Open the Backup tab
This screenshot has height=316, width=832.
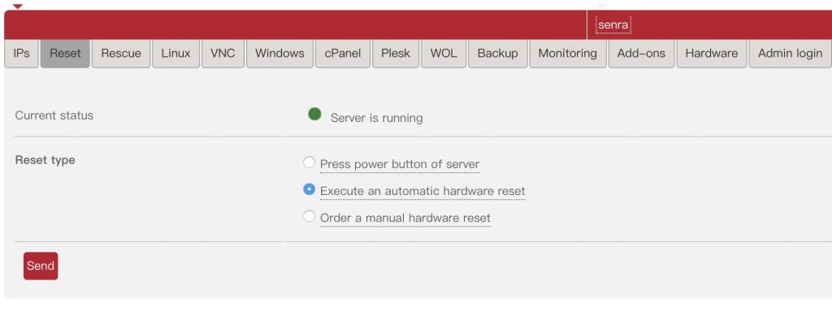pos(498,54)
